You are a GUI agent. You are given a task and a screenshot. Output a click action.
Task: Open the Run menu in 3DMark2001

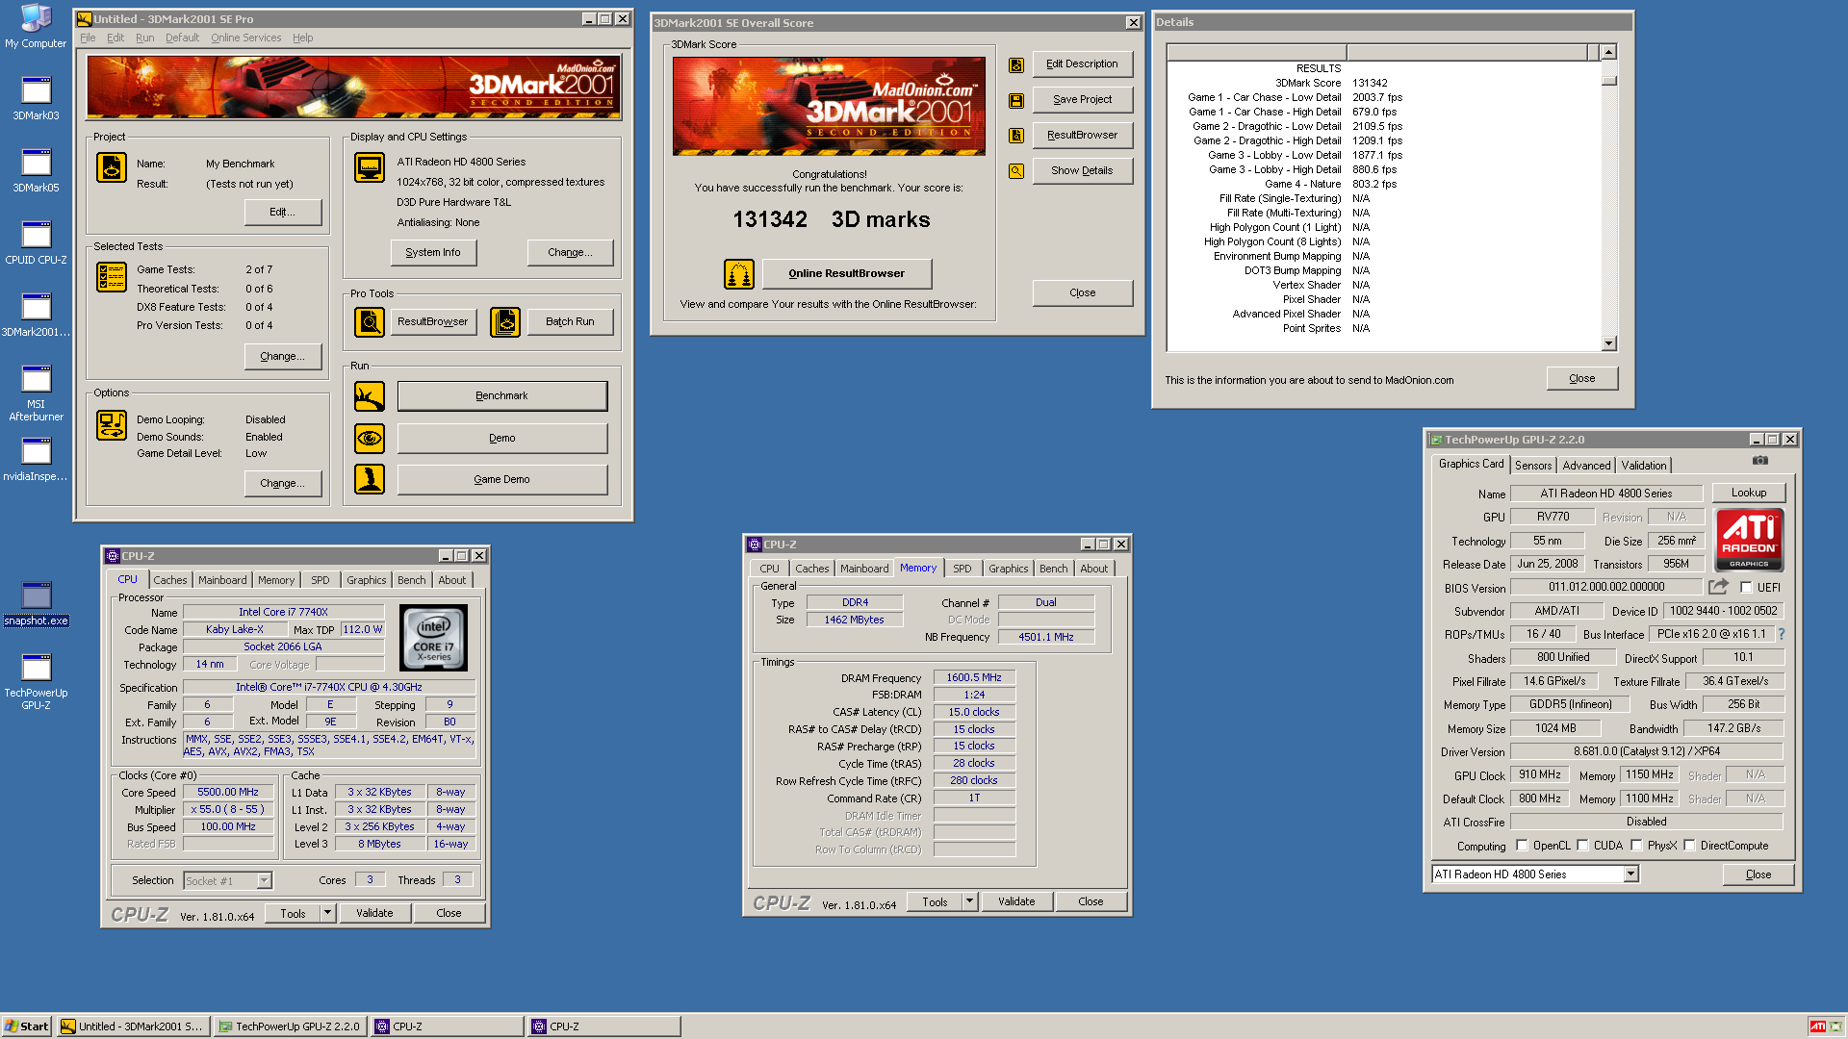pos(145,38)
